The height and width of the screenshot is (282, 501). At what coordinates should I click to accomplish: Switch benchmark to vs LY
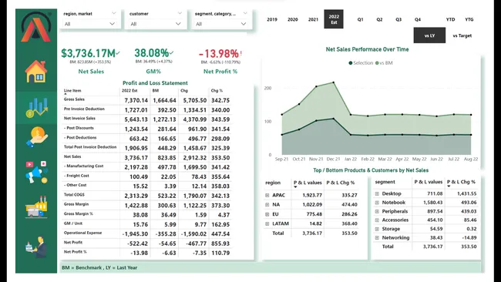point(429,35)
